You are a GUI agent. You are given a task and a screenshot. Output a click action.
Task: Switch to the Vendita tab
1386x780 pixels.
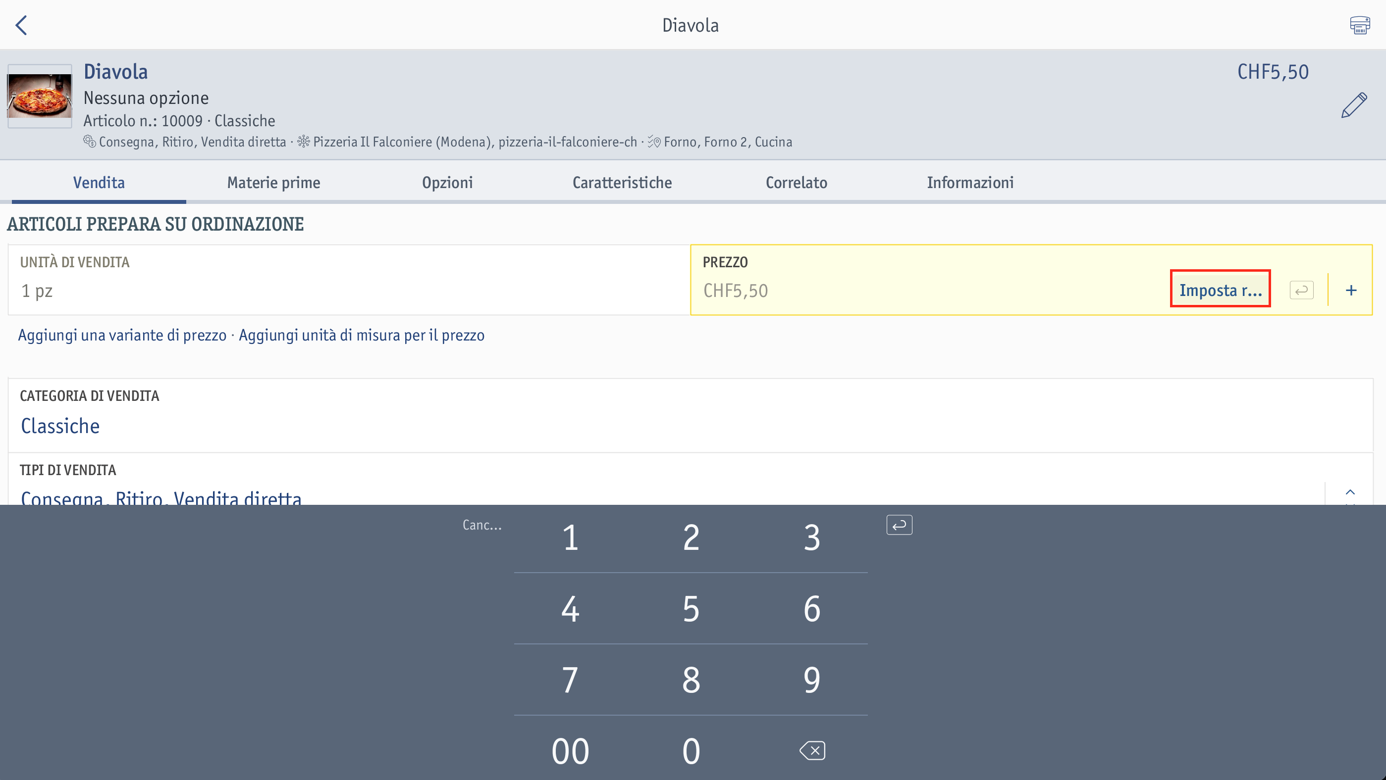[x=99, y=183]
